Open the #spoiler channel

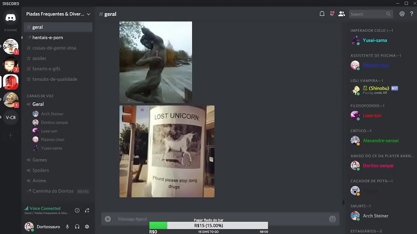(x=39, y=58)
